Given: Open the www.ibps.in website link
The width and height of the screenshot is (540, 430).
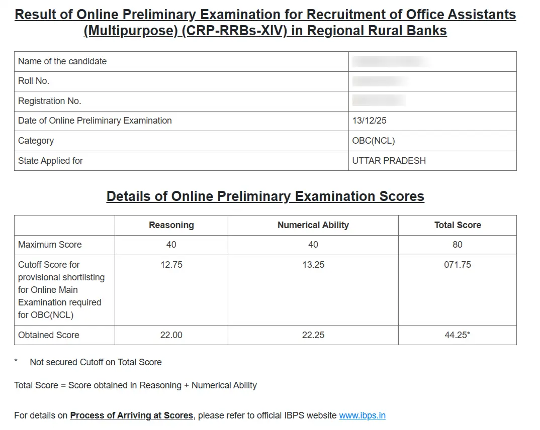Looking at the screenshot, I should tap(362, 415).
